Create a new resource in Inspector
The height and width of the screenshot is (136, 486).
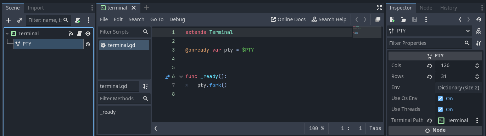pos(392,19)
